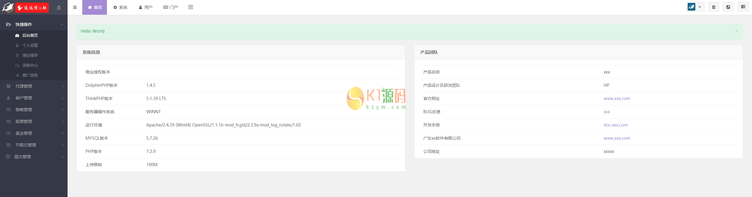Dismiss the Hello World alert
752x197 pixels.
[736, 31]
